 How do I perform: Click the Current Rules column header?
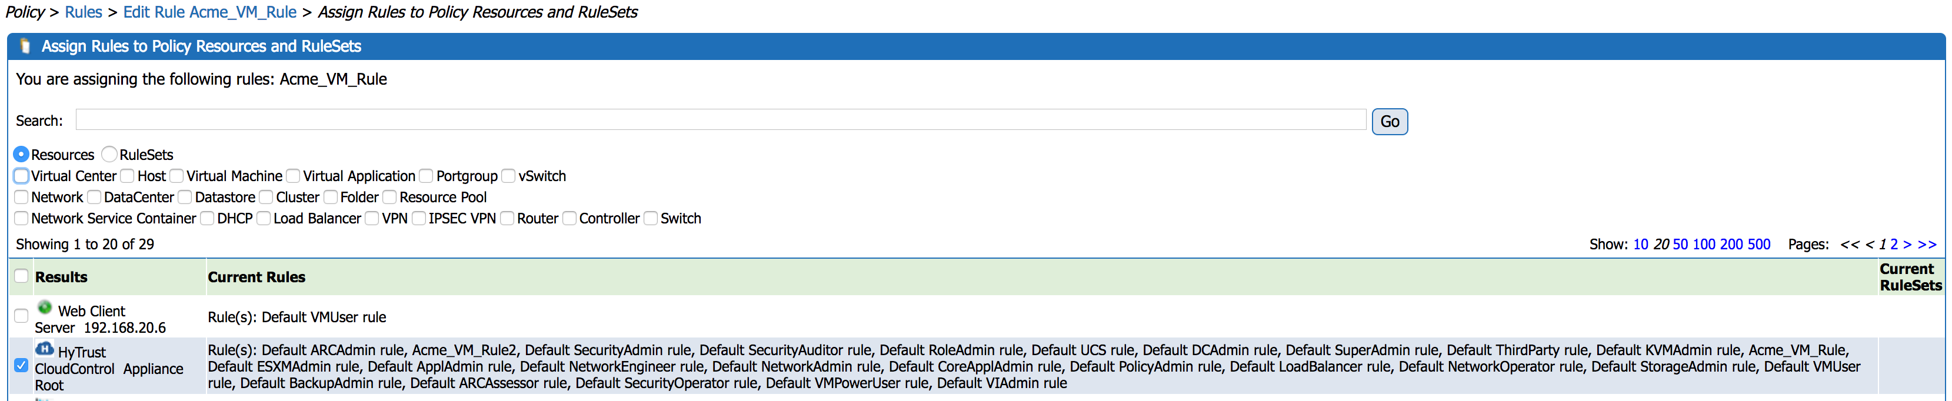tap(256, 278)
